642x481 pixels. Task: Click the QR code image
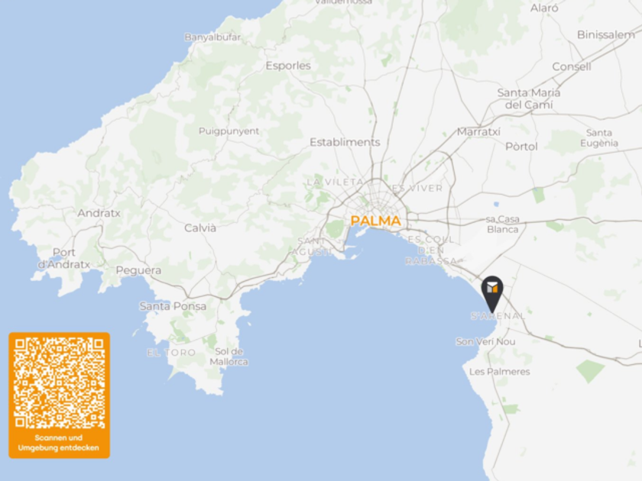click(x=60, y=383)
